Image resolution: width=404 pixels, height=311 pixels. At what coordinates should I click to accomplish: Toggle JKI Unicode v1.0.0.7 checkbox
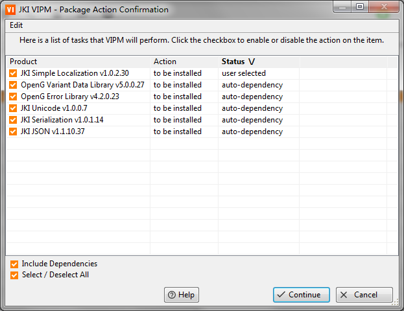(x=13, y=108)
